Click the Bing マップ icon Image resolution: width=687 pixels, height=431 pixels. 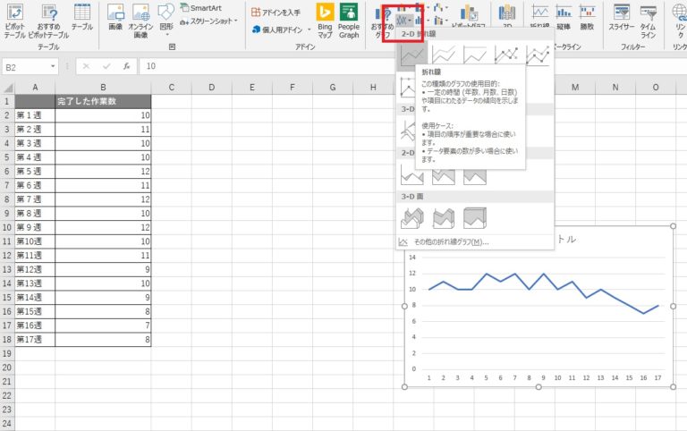(325, 21)
